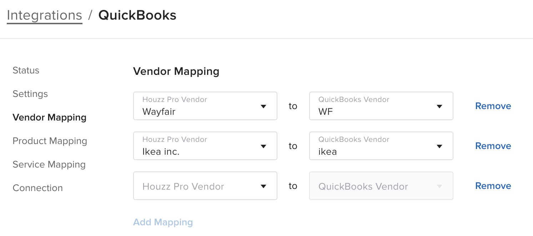Click the arrow on the Ikea inc. dropdown

[x=263, y=146]
